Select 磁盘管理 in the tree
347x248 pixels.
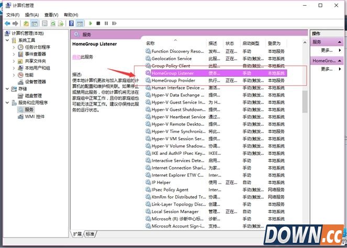point(30,96)
